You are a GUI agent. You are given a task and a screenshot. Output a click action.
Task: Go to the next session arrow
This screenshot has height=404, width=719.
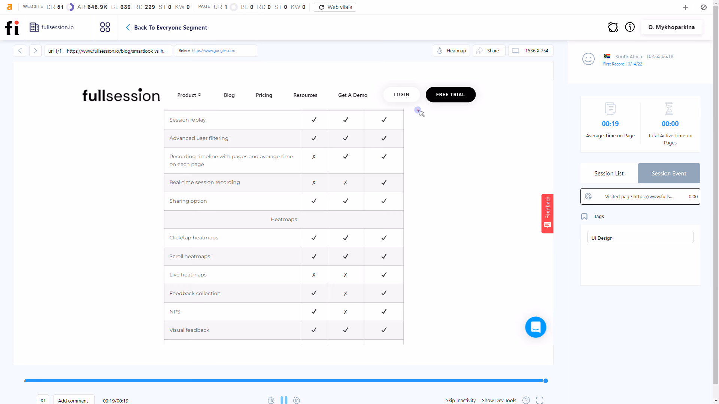35,50
